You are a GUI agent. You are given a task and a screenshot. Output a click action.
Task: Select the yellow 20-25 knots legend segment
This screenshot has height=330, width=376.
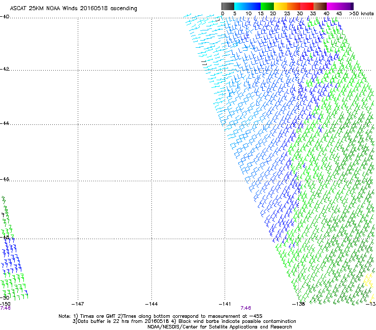point(280,6)
